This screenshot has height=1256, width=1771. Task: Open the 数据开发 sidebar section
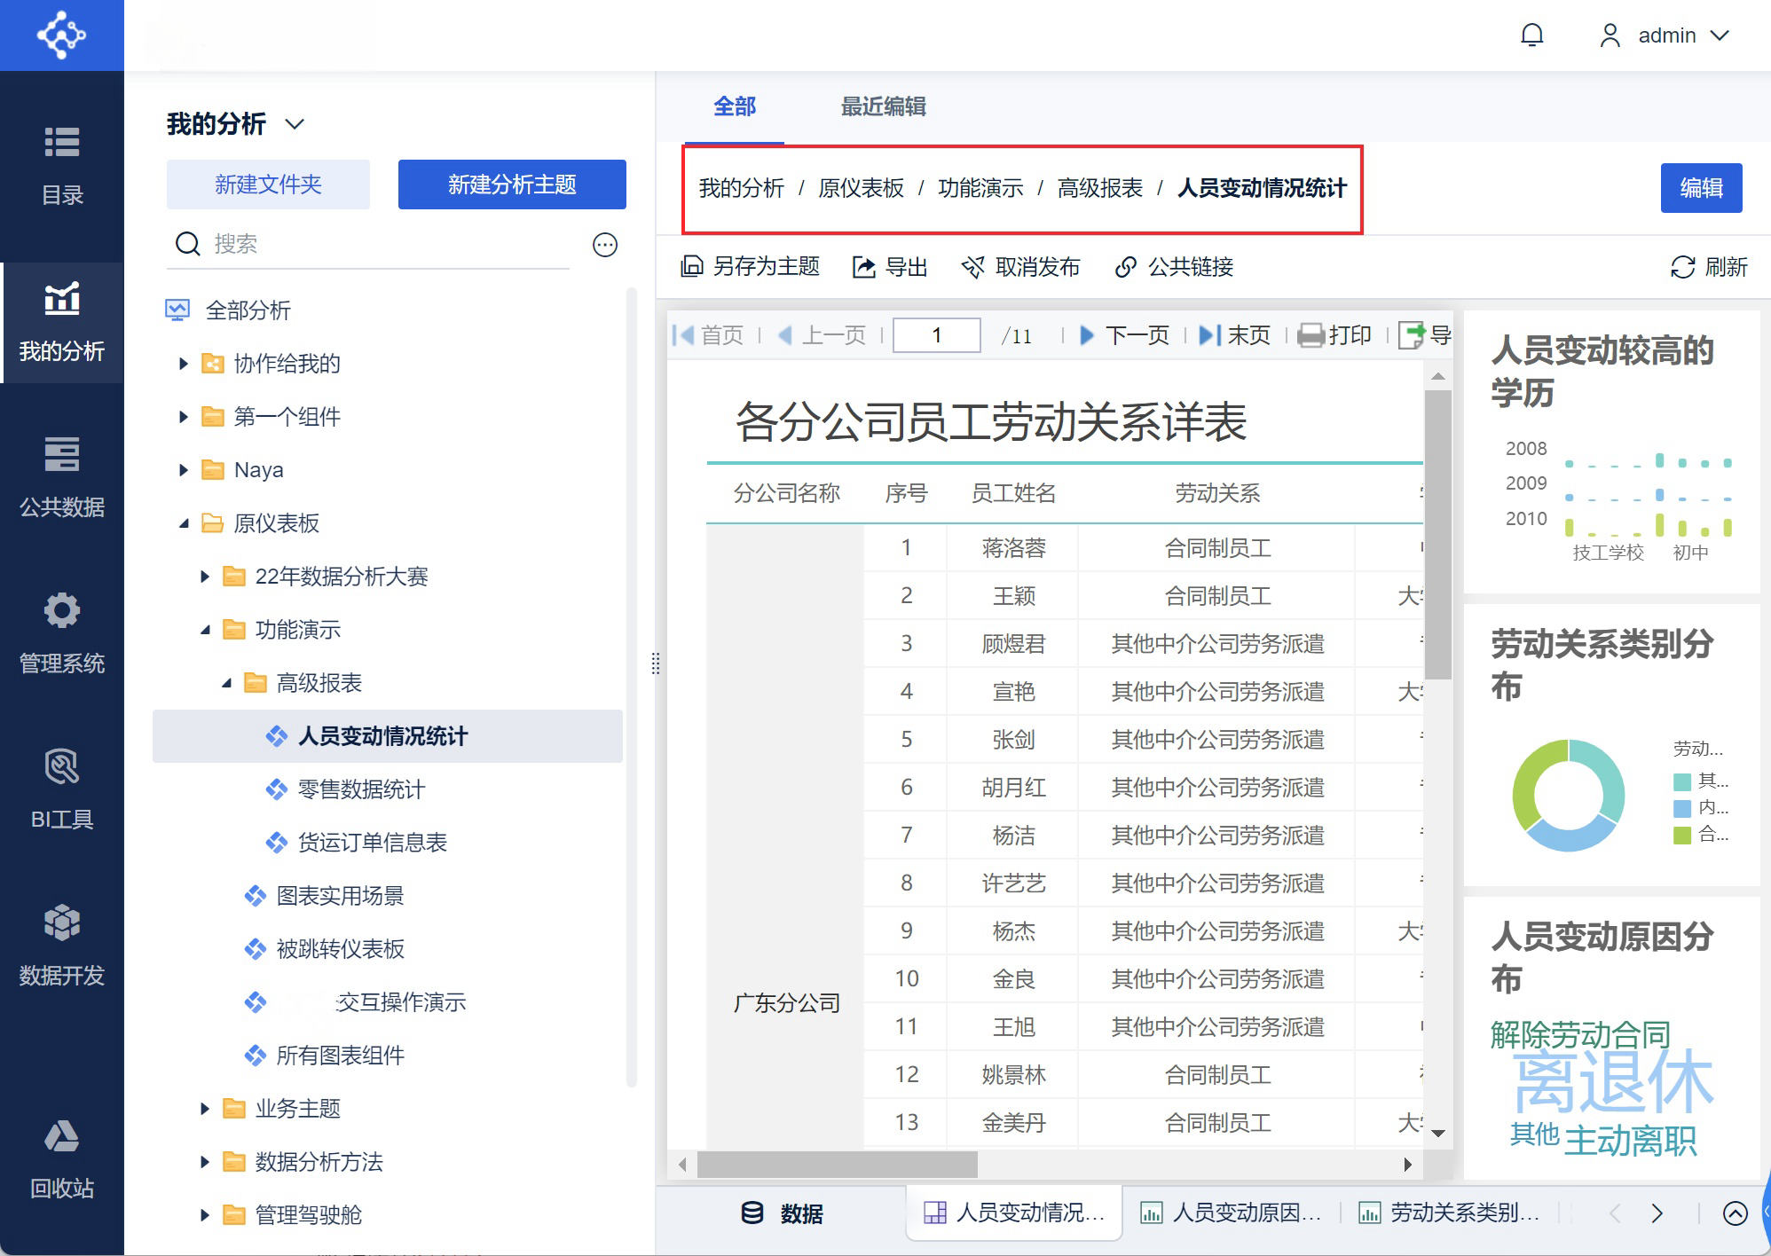[x=62, y=946]
